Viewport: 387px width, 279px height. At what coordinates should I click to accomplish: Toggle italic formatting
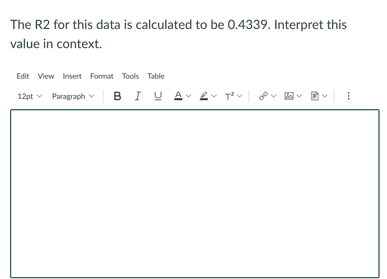[x=138, y=96]
